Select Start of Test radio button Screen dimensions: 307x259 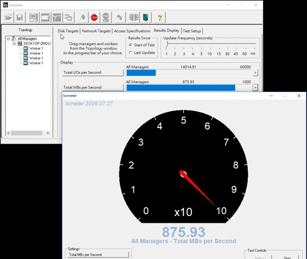click(x=130, y=45)
